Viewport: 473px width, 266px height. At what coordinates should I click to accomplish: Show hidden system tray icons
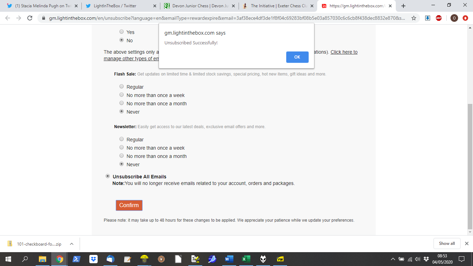(393, 259)
